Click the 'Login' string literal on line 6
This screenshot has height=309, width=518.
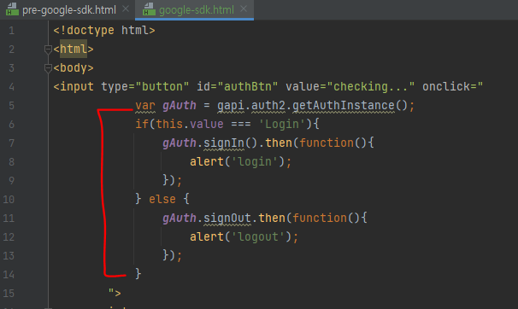click(282, 125)
